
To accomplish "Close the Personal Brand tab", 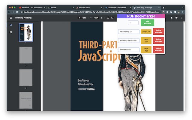I will tap(102, 8).
